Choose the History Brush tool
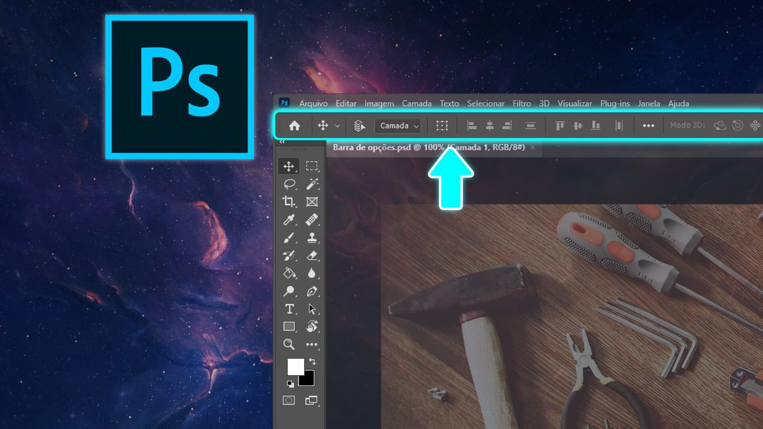The width and height of the screenshot is (763, 429). 289,256
